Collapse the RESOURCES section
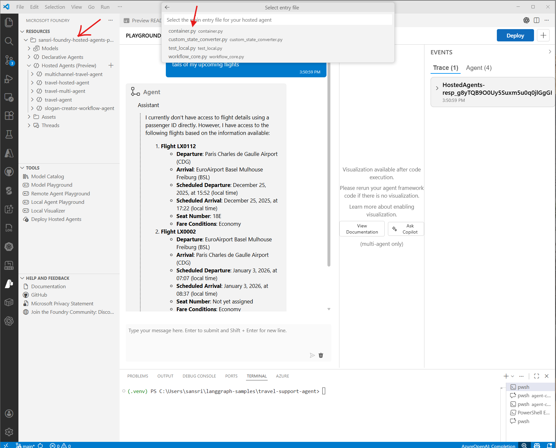The image size is (556, 448). 22,31
